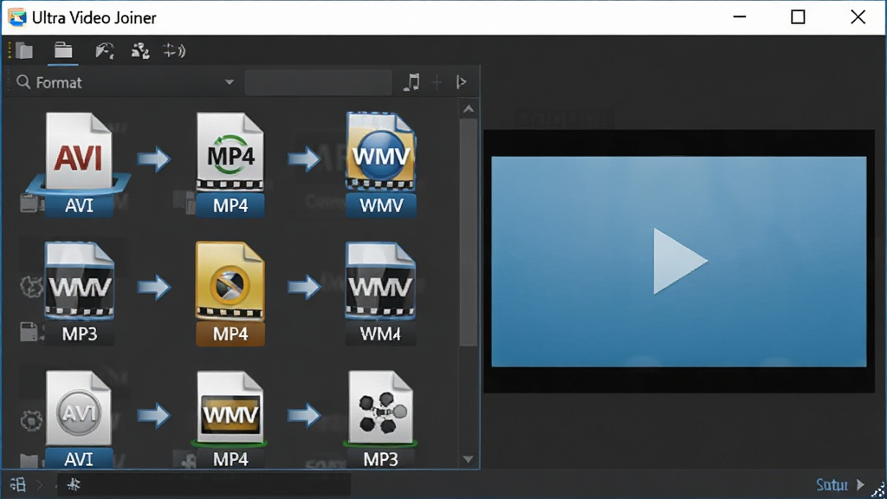The width and height of the screenshot is (887, 499).
Task: Click the status bar layout icon
Action: tap(18, 485)
